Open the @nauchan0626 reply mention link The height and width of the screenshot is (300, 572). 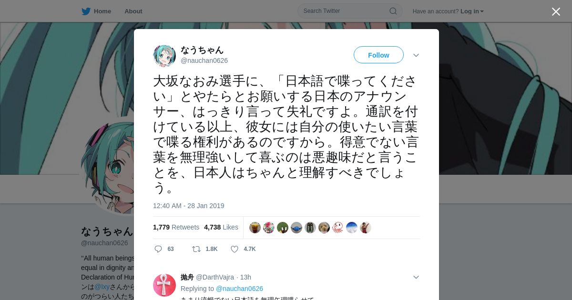[239, 289]
